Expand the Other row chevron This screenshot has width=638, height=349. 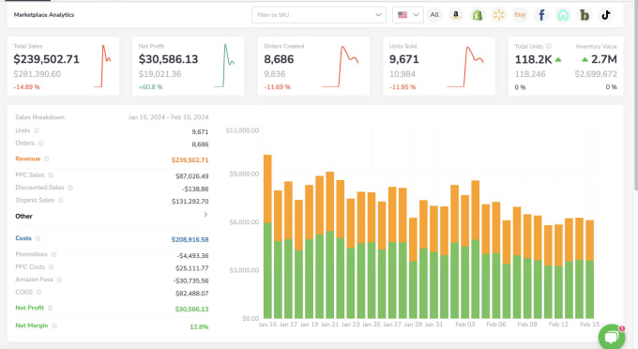pyautogui.click(x=205, y=215)
